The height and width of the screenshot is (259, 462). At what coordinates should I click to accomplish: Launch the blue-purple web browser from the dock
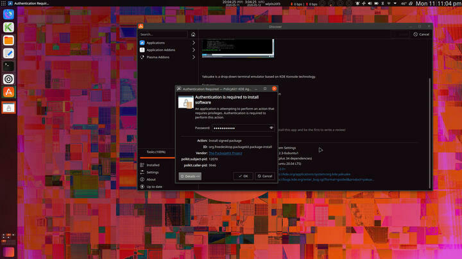pos(8,14)
